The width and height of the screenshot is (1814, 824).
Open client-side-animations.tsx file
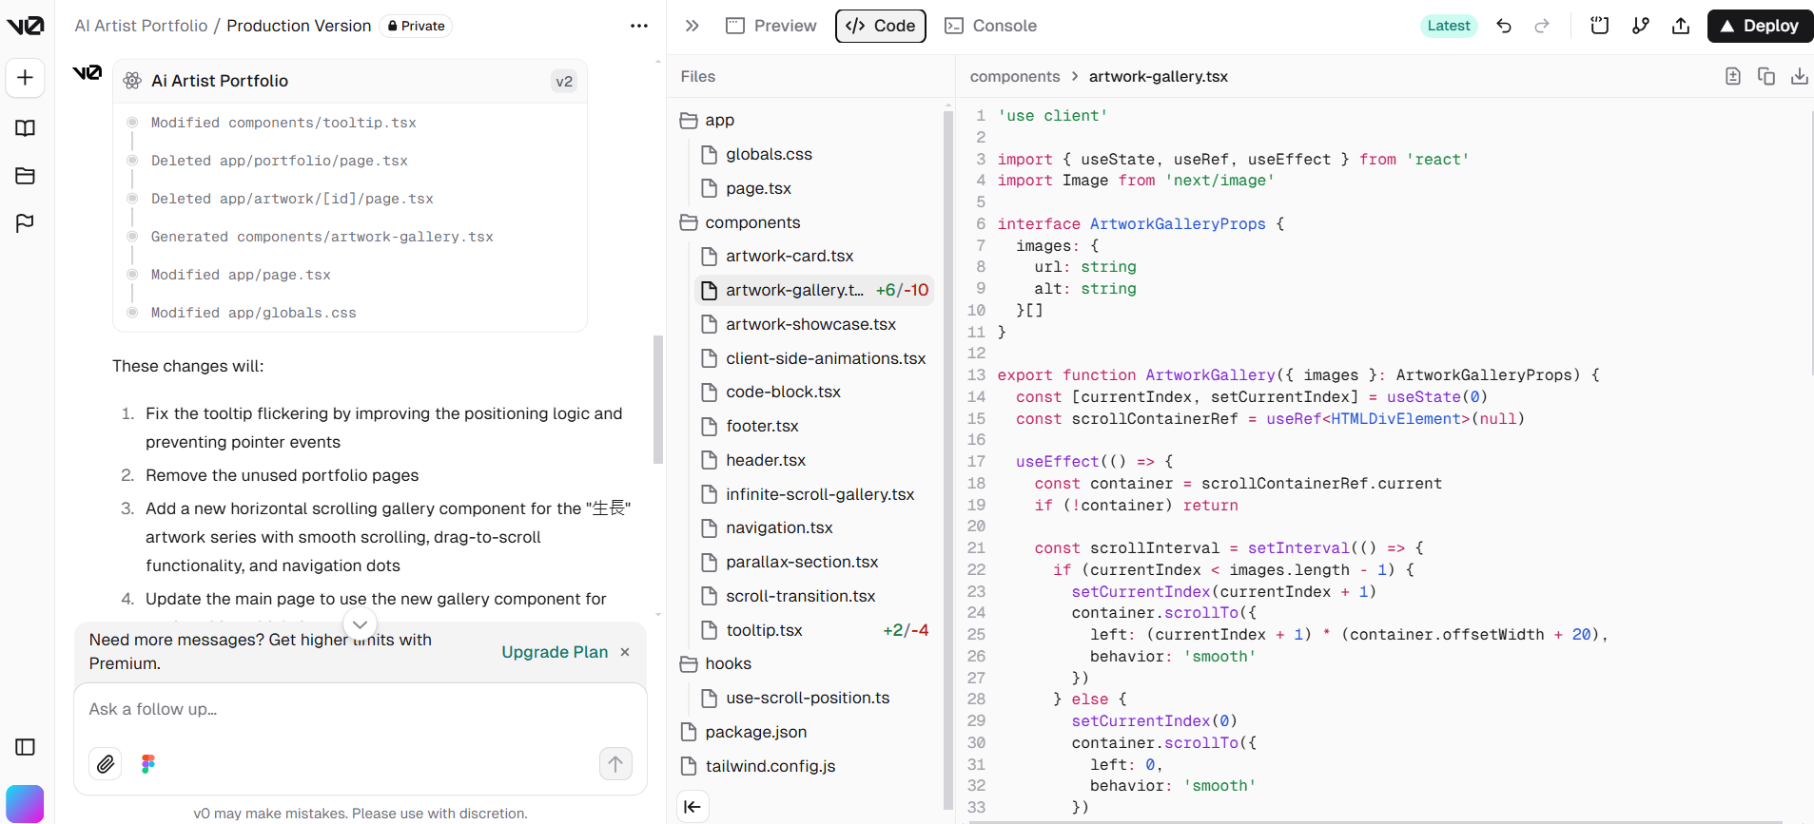813,358
